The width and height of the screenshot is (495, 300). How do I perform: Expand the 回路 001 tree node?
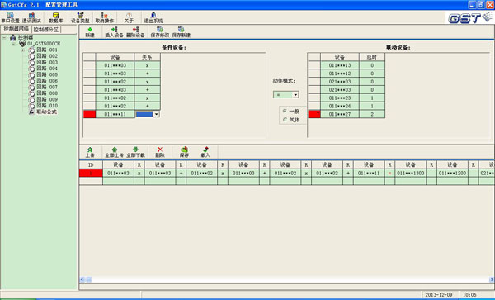(22, 50)
